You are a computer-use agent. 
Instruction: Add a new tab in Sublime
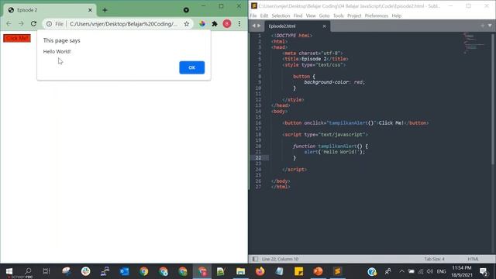482,26
